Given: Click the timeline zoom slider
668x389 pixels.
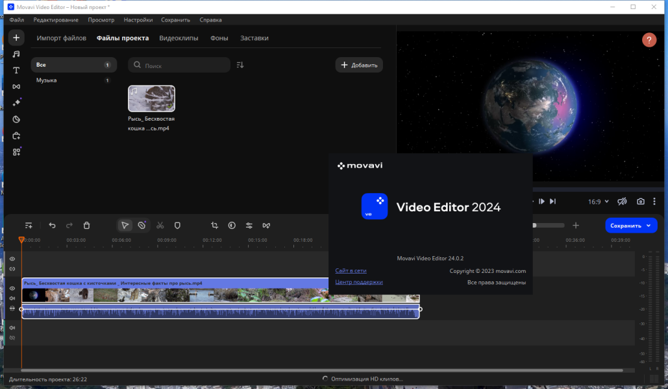Looking at the screenshot, I should (549, 226).
